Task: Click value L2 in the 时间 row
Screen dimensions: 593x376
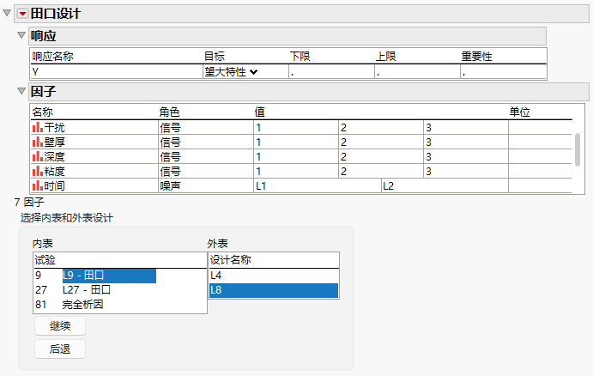Action: (445, 185)
